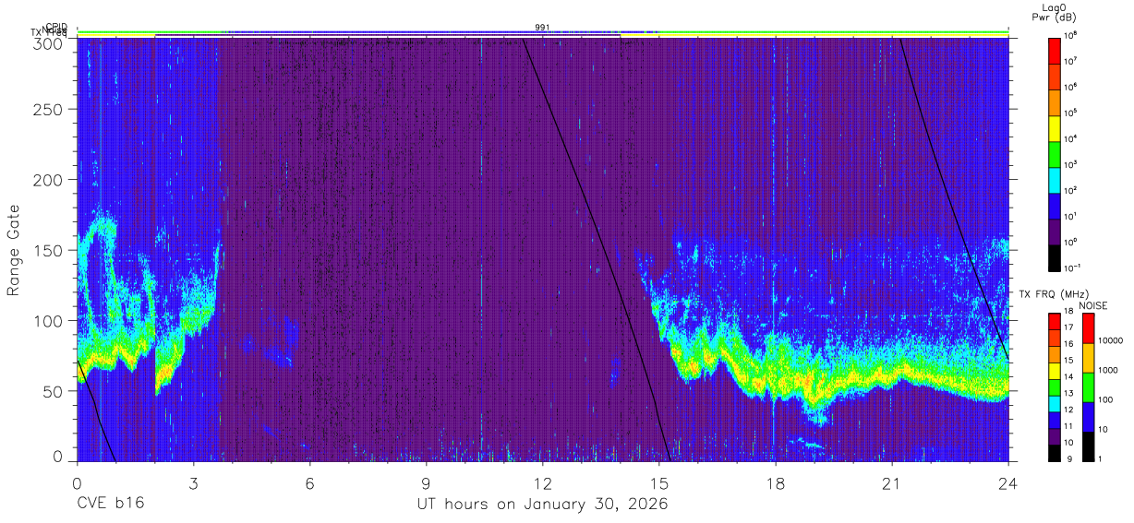1134x523 pixels.
Task: Click the 'NOISE' colorbar title
Action: tap(1092, 305)
